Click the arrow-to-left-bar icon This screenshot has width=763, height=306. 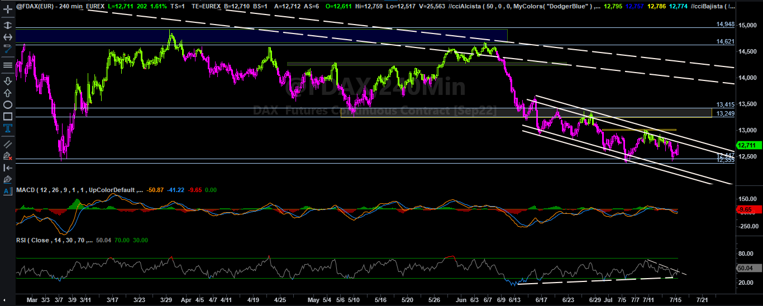pyautogui.click(x=7, y=168)
